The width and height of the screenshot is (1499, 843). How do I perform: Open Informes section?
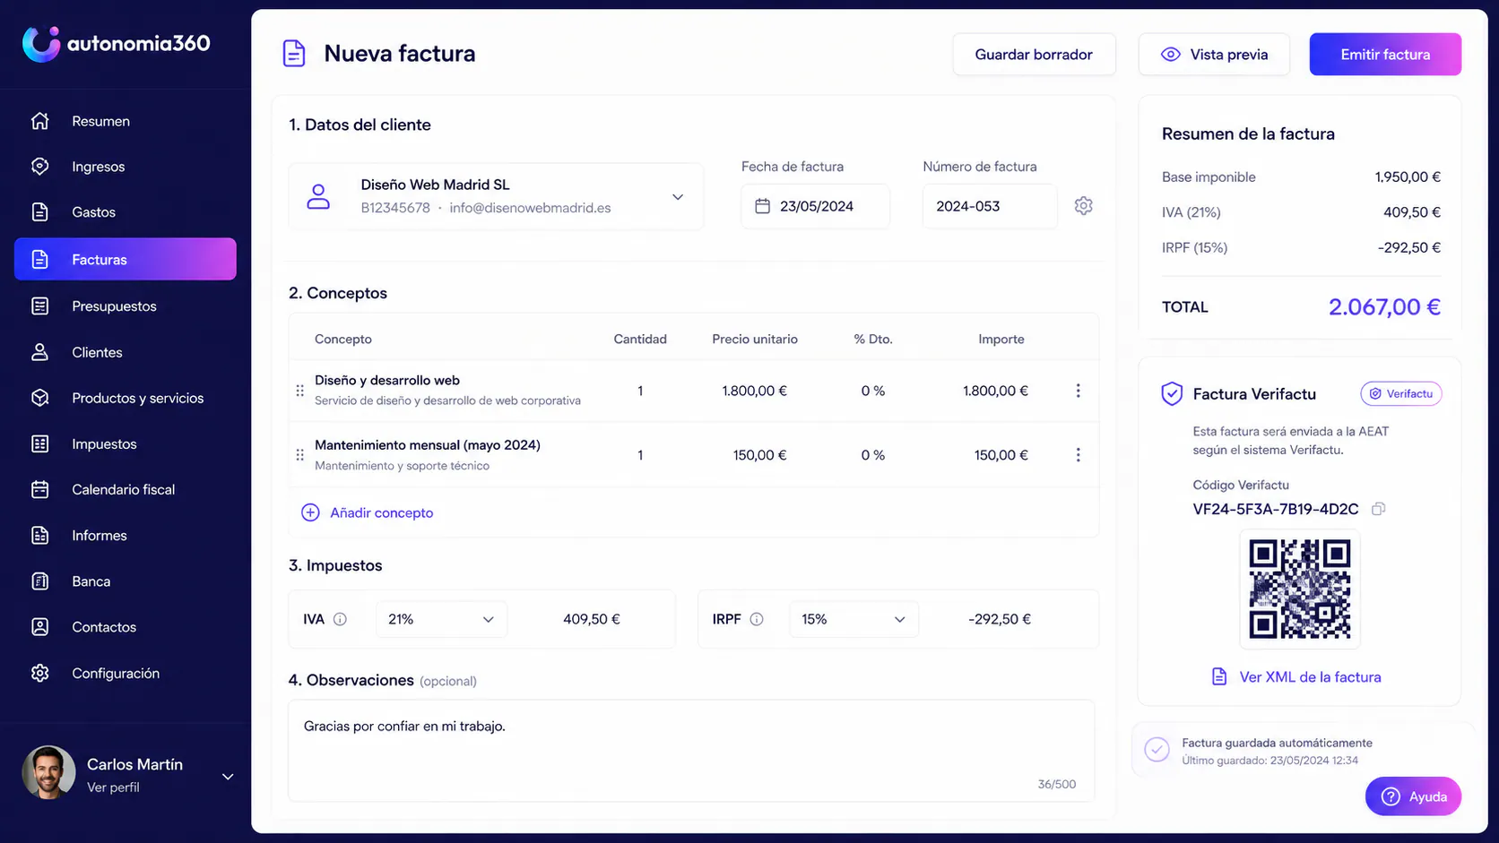126,536
